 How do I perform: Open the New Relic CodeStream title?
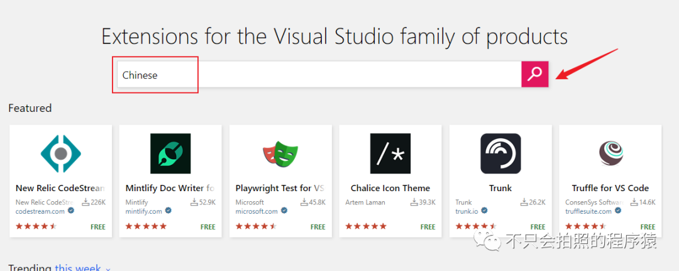pyautogui.click(x=60, y=188)
